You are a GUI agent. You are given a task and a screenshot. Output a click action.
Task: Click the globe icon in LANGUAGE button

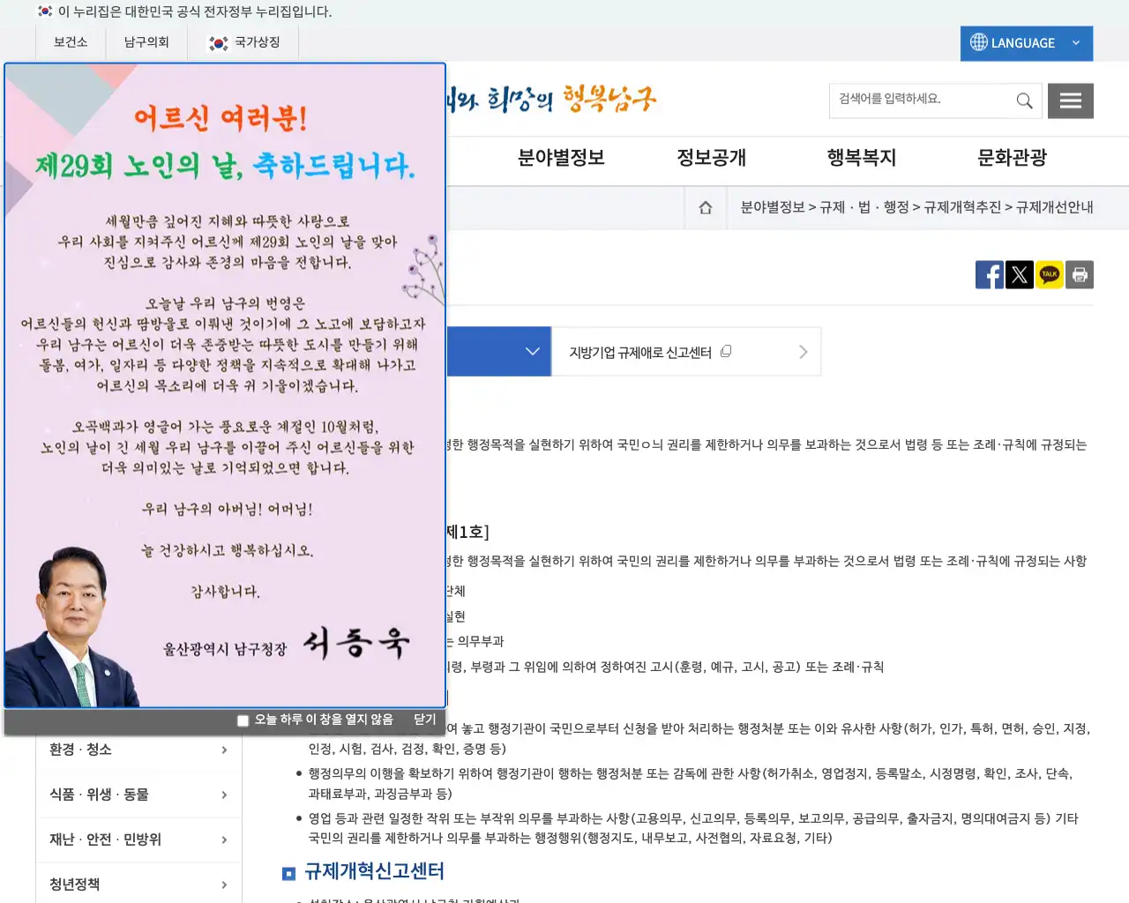tap(979, 42)
